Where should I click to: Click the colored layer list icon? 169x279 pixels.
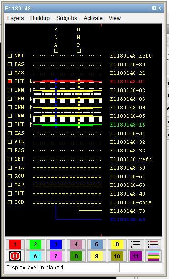tap(153, 245)
